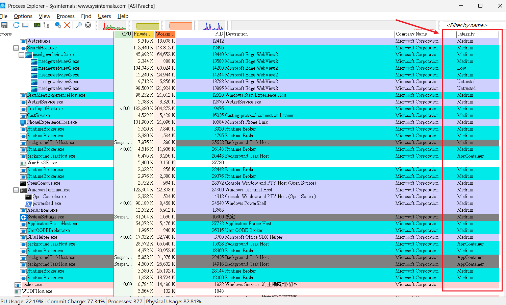Screen dimensions: 506x305
Task: Click the CPU usage mini graph
Action: pyautogui.click(x=112, y=25)
